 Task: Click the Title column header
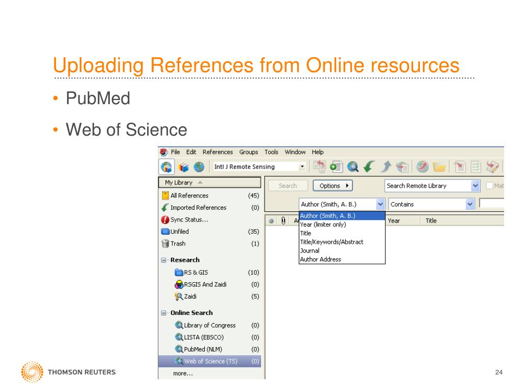coord(431,220)
